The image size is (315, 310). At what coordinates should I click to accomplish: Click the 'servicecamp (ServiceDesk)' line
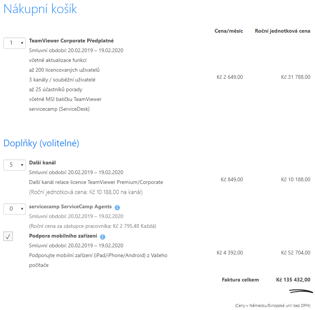pyautogui.click(x=59, y=109)
